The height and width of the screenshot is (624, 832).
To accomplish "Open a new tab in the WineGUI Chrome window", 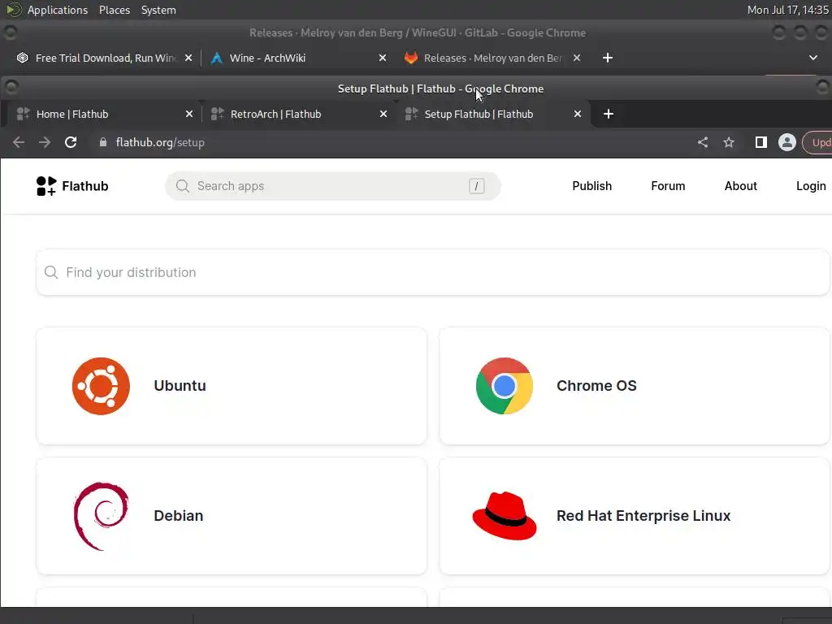I will click(608, 58).
